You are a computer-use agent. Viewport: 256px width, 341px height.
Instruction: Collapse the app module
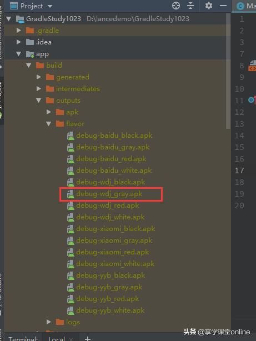19,54
